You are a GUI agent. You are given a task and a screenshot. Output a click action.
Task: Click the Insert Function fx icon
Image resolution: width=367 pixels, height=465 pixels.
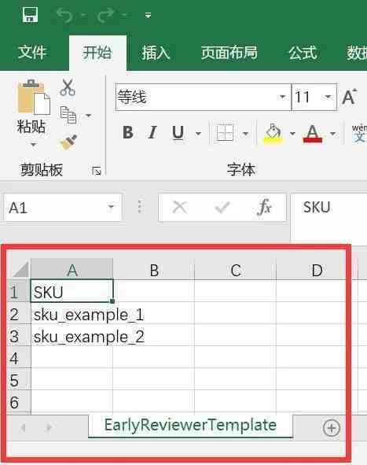(264, 207)
